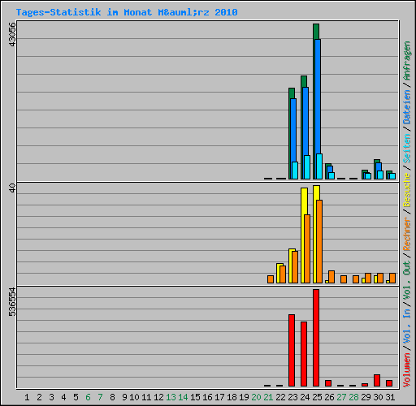Click the orange Rechner bar for day 22
The width and height of the screenshot is (416, 406).
(283, 274)
